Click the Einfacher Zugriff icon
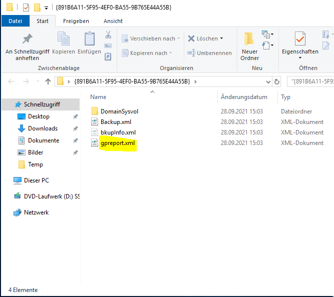The width and height of the screenshot is (334, 297). [x=267, y=45]
